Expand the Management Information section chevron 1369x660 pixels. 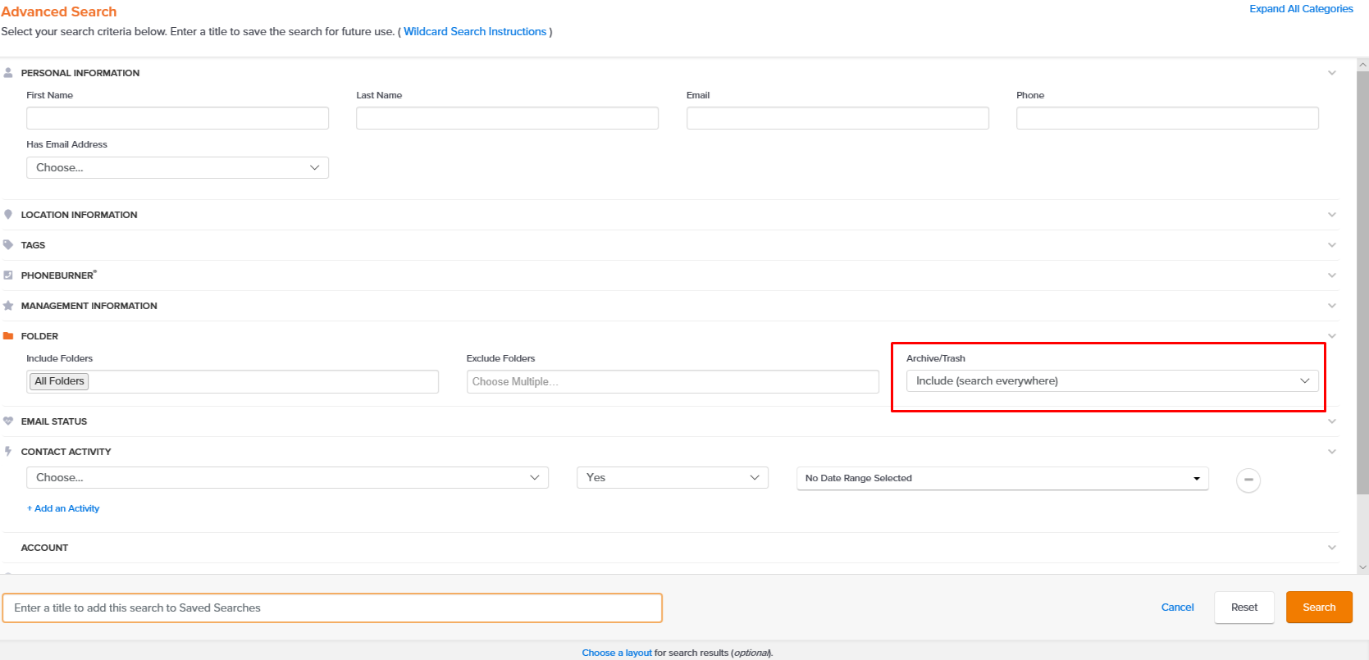1332,306
